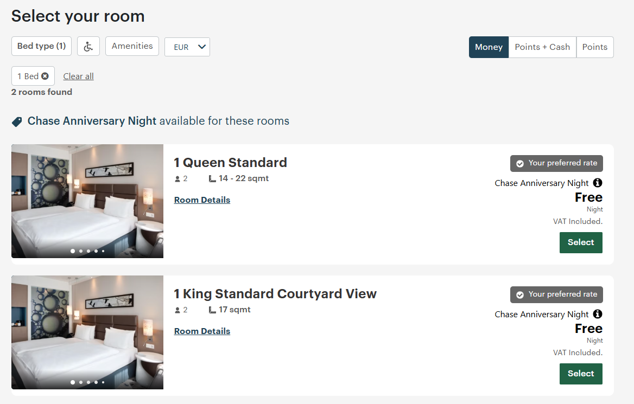Open the info icon next to Queen Standard's Chase Anniversary Night
This screenshot has height=404, width=634.
(x=597, y=183)
